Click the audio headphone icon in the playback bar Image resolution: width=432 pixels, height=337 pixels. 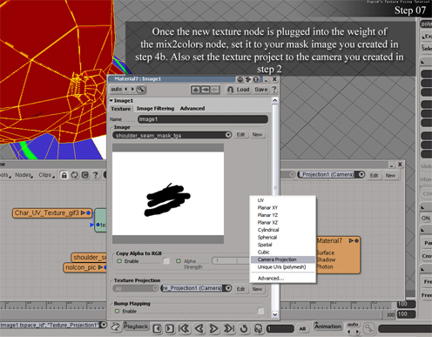coord(258,328)
